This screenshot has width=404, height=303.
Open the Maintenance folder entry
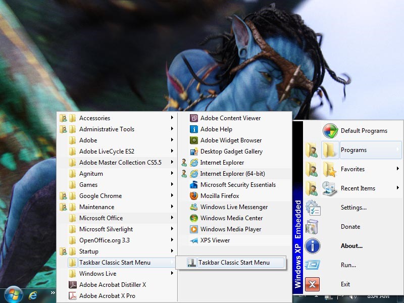[117, 207]
